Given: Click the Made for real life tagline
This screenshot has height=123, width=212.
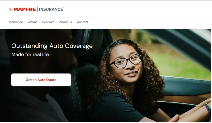Looking at the screenshot, I should pos(31,55).
